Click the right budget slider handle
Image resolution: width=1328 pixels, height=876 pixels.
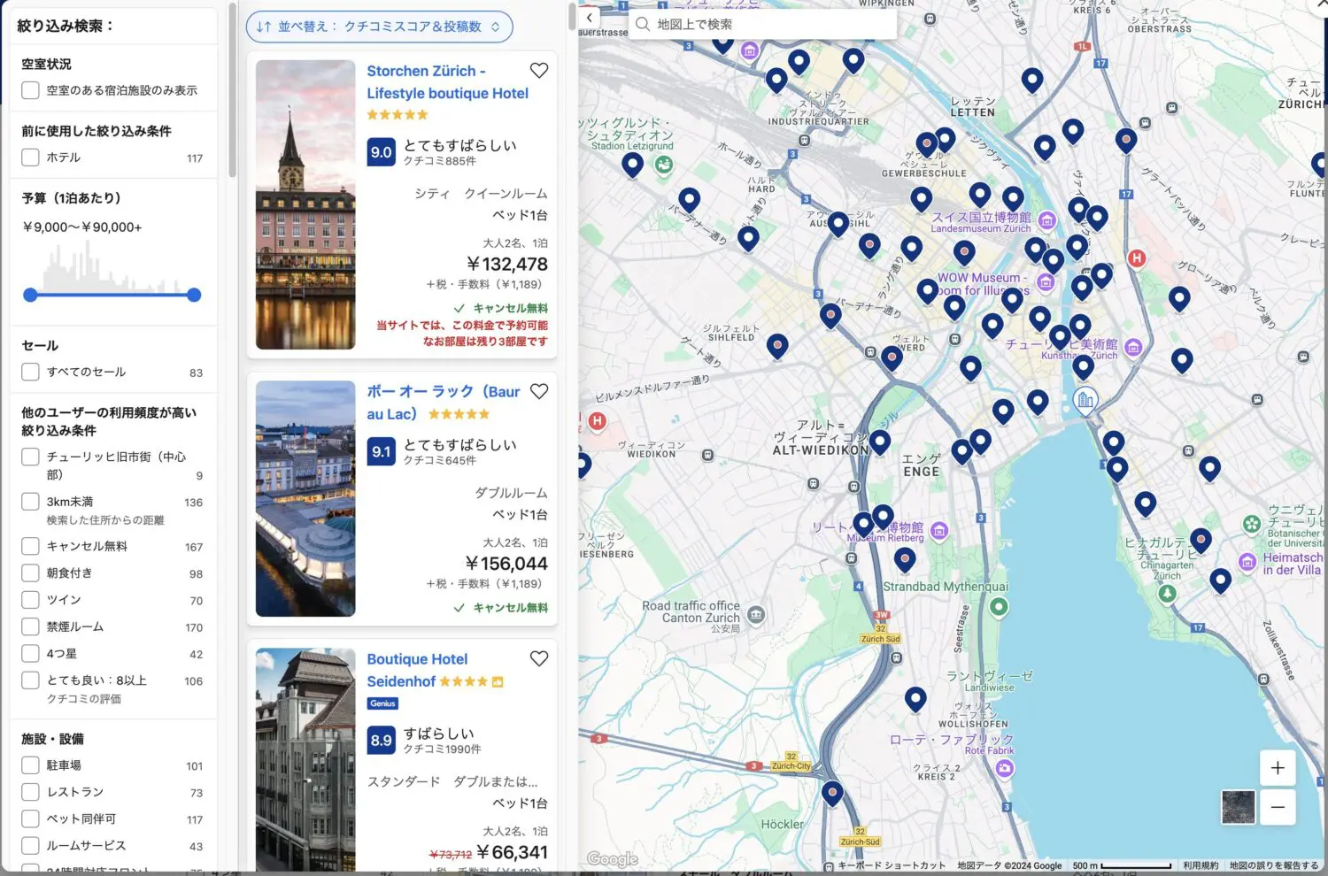[194, 295]
